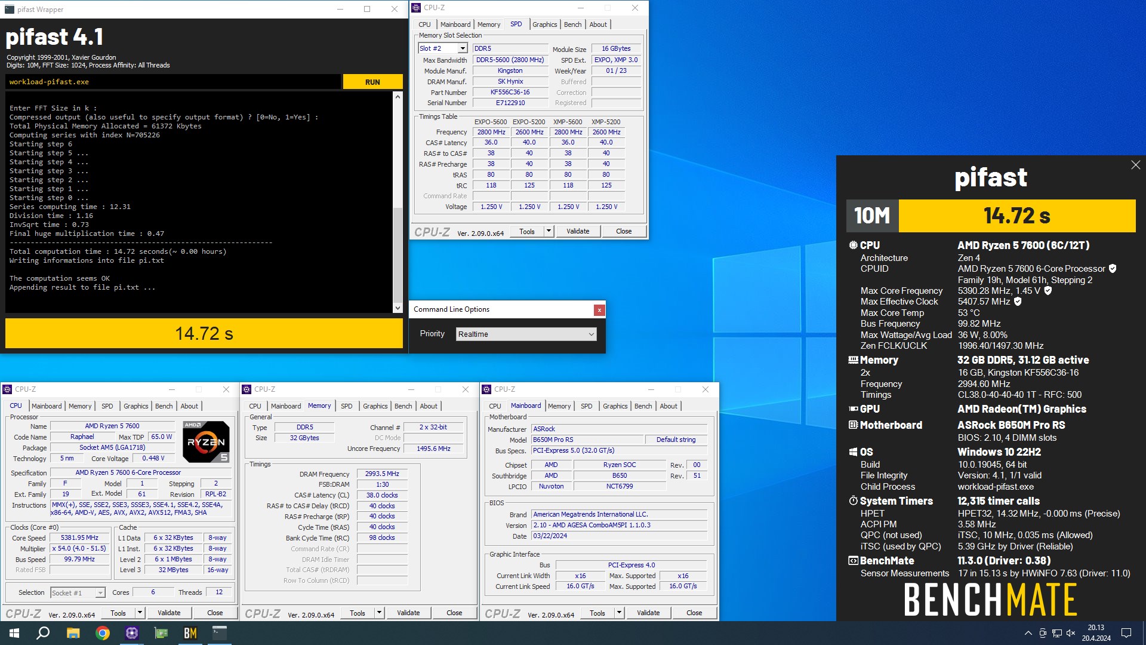
Task: Click the BenchMate Memory section icon
Action: (853, 360)
